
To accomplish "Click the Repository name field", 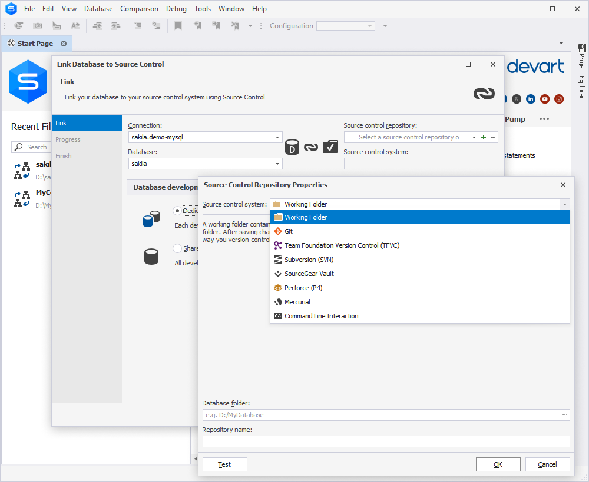I will [x=386, y=441].
